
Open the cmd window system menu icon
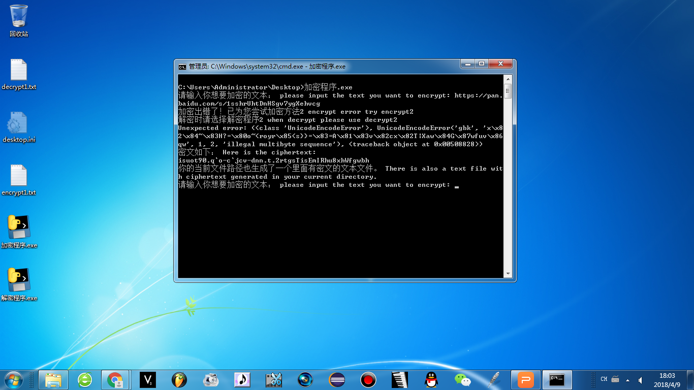(182, 66)
